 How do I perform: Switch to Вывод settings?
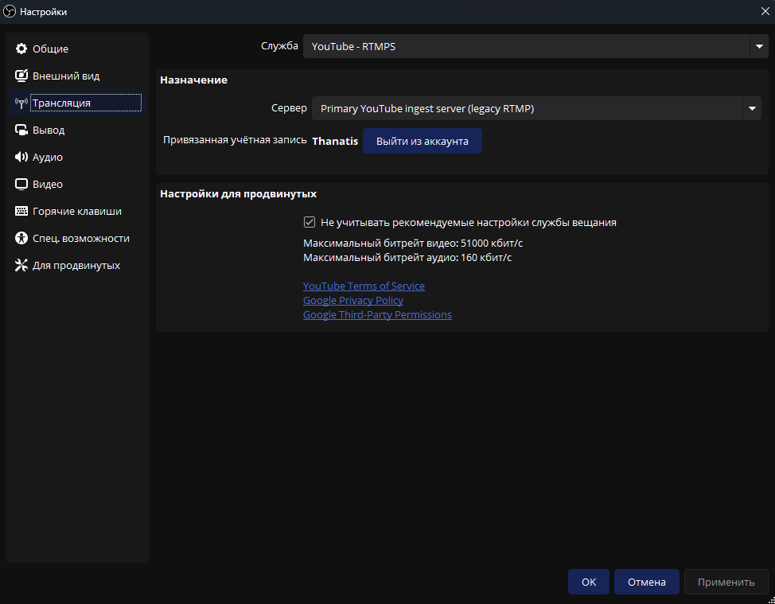point(76,130)
